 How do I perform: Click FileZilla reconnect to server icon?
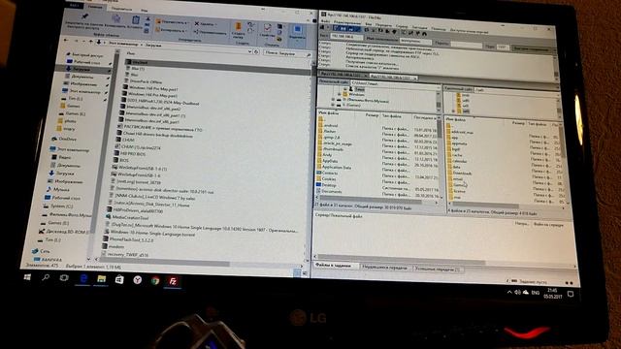395,31
